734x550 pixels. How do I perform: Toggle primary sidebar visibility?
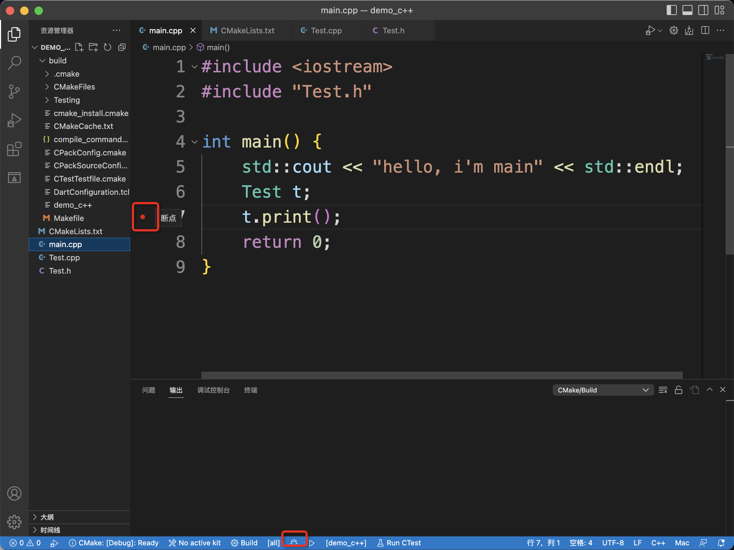point(672,10)
